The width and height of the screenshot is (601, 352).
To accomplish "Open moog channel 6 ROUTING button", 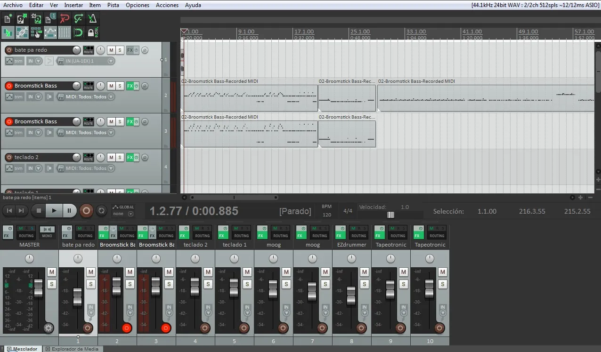I will click(x=280, y=232).
